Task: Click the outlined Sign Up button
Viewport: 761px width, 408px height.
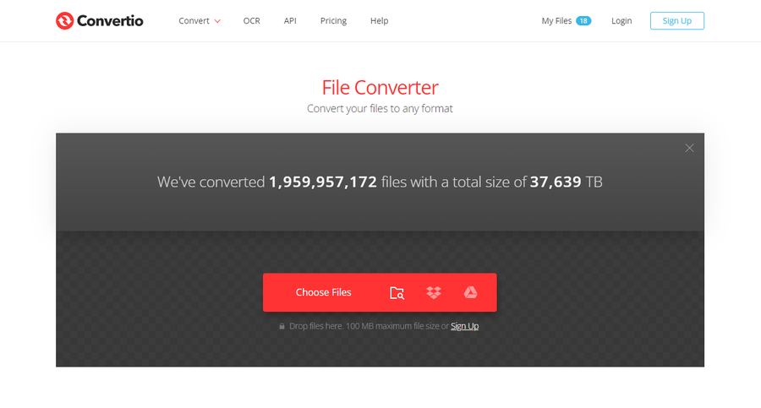Action: [677, 21]
